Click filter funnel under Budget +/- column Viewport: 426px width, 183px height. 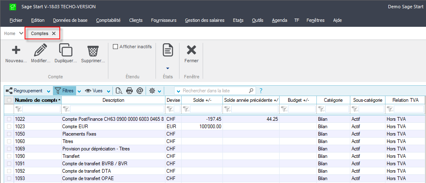pos(284,109)
